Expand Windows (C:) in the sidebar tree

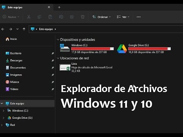3,111
